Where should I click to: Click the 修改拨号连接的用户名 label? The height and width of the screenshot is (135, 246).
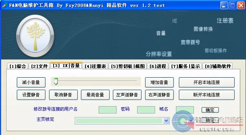(55, 109)
